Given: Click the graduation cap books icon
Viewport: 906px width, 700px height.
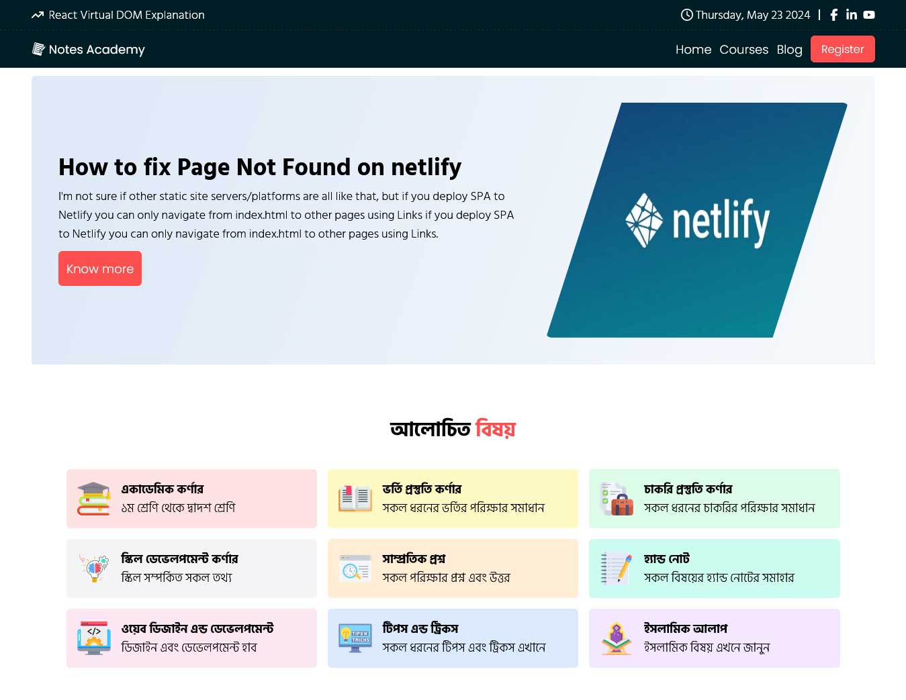Looking at the screenshot, I should click(x=93, y=499).
